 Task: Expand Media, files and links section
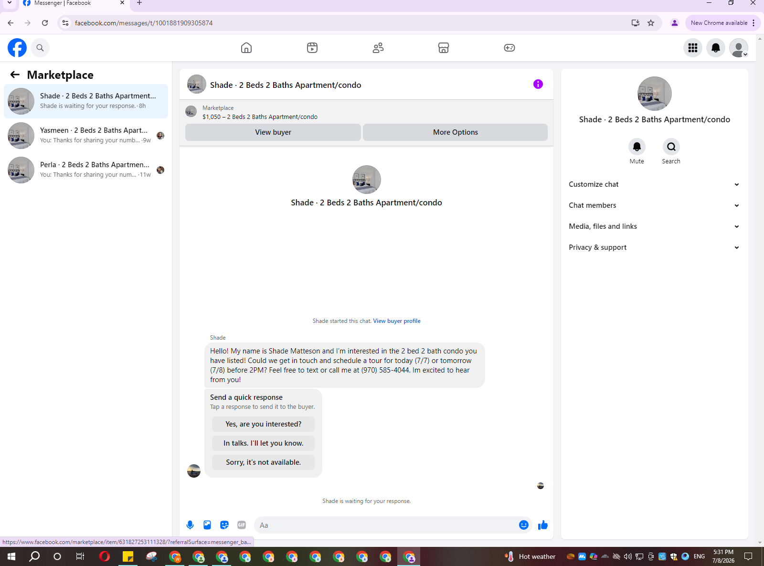tap(654, 226)
